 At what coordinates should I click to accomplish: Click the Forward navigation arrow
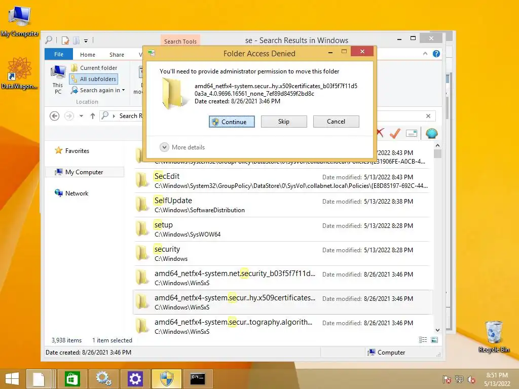[x=69, y=116]
